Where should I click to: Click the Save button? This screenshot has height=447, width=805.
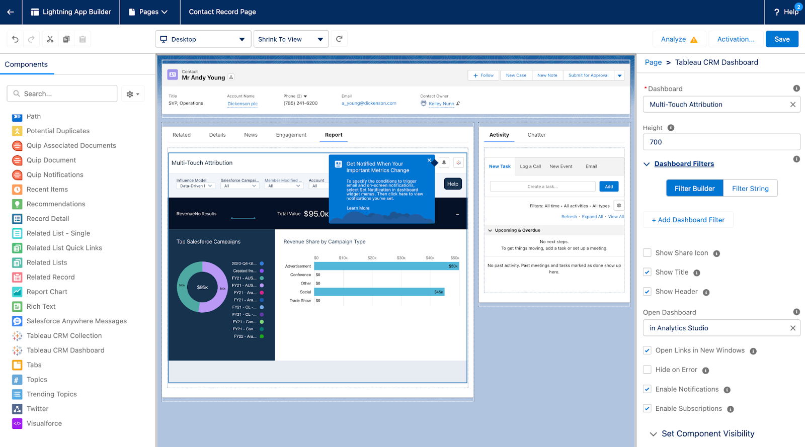(781, 39)
